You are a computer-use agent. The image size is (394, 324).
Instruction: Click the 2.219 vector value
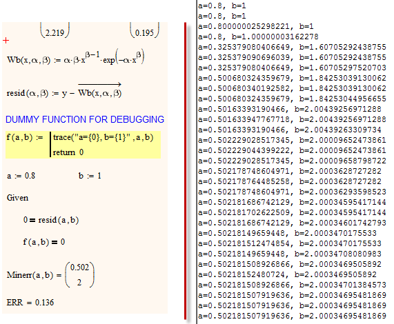pos(55,32)
